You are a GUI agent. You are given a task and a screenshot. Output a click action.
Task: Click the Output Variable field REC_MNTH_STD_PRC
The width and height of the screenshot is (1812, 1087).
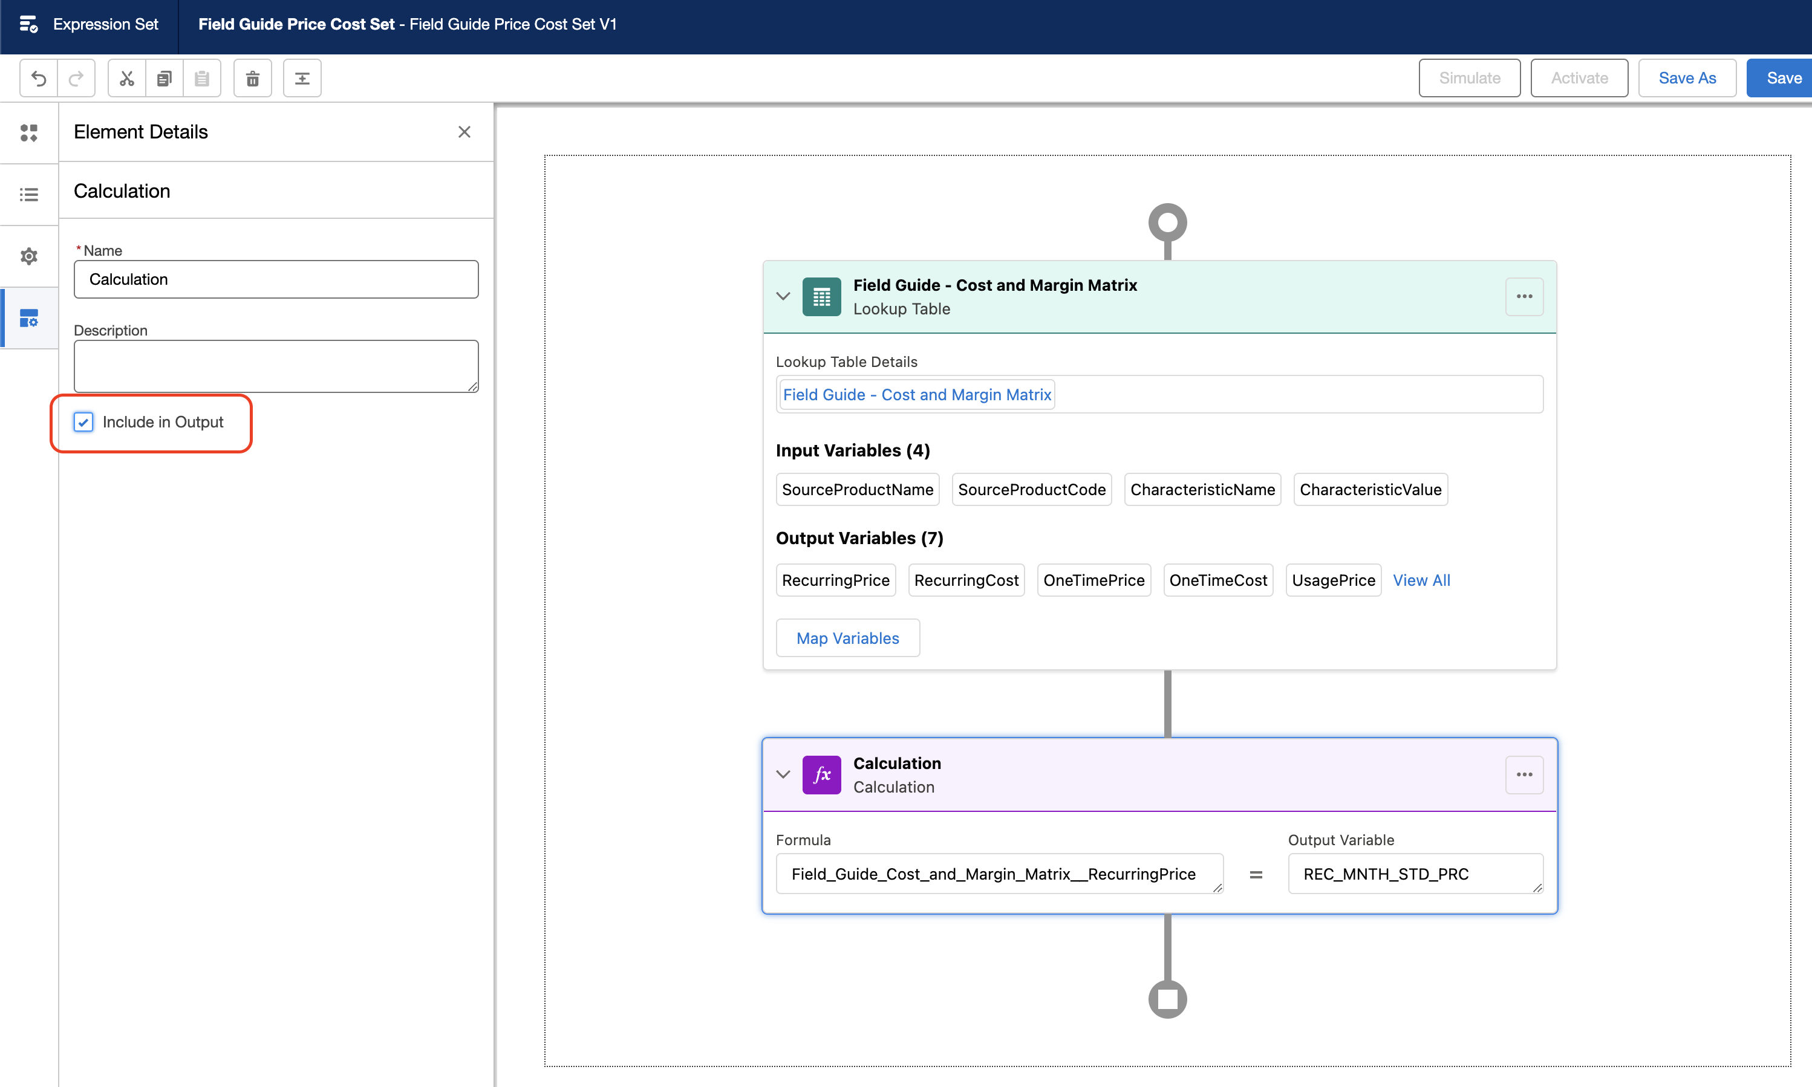click(x=1416, y=874)
